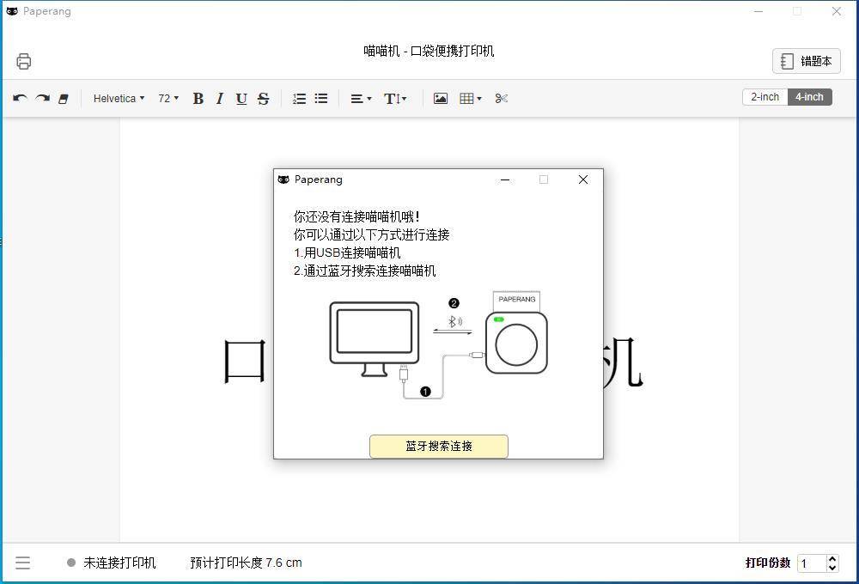Open the print preview icon
This screenshot has width=859, height=584.
[x=23, y=61]
